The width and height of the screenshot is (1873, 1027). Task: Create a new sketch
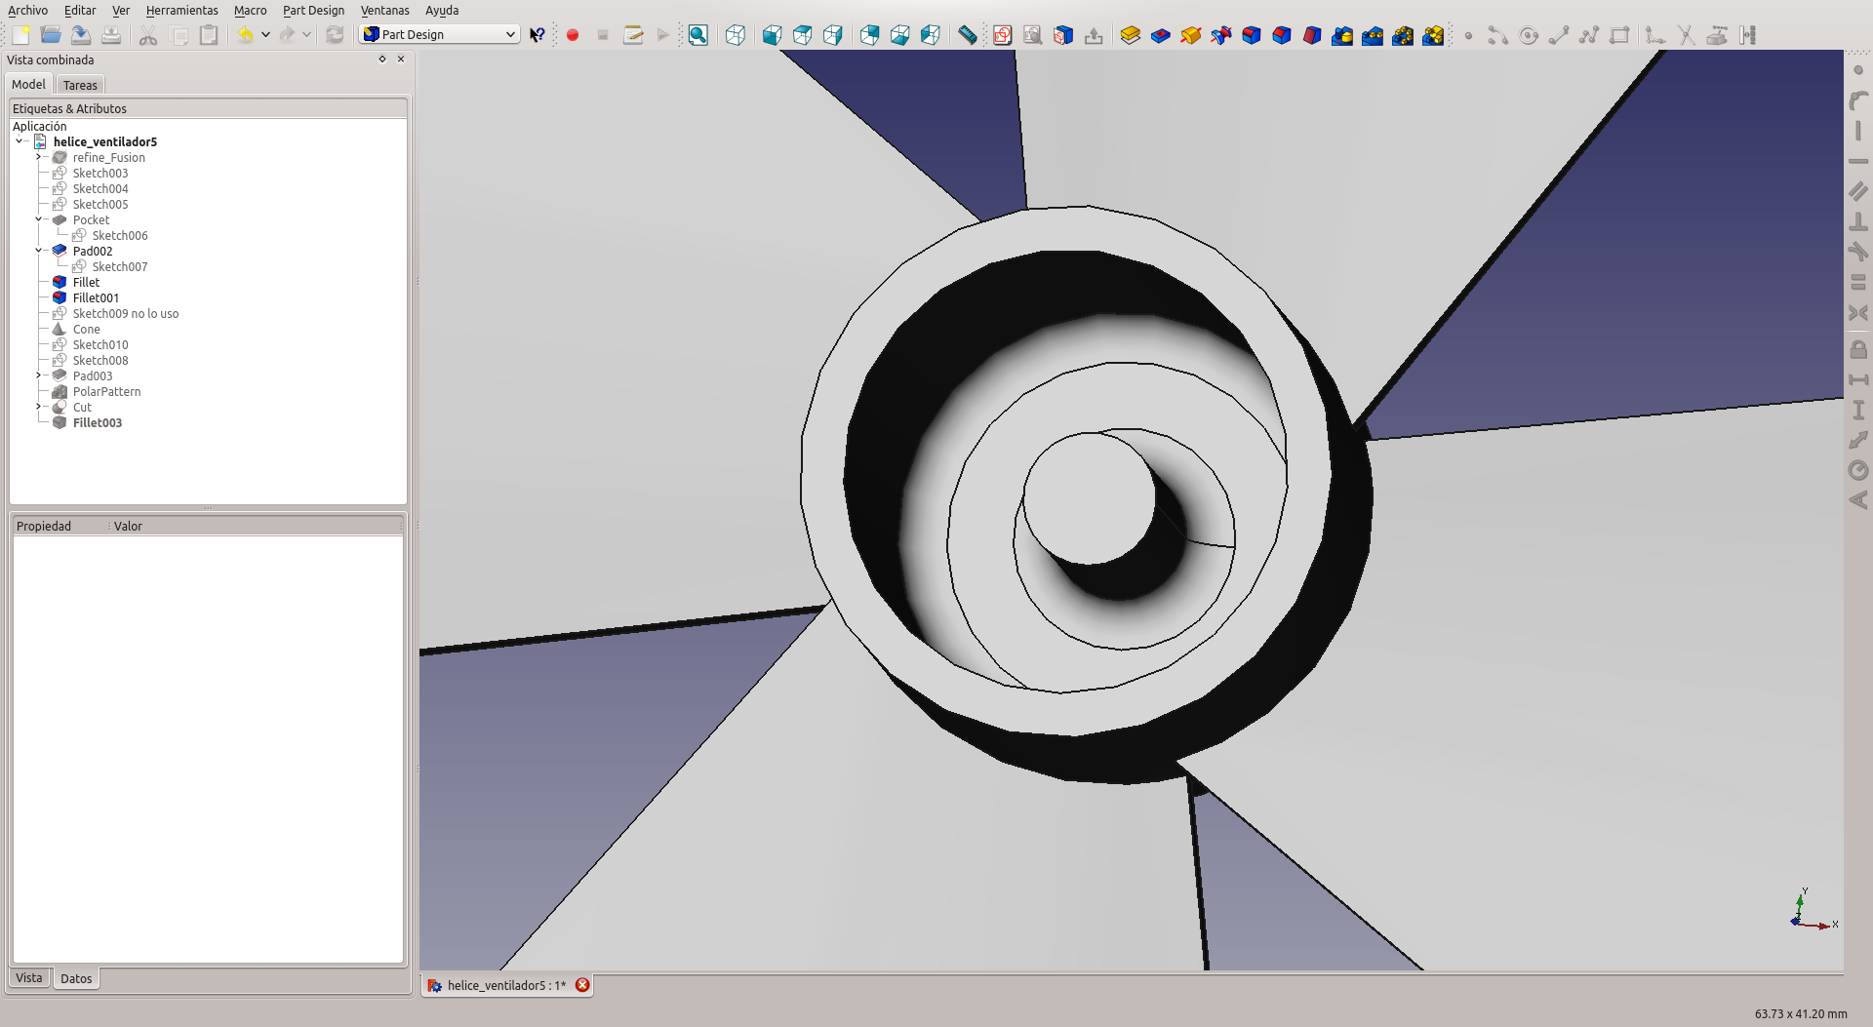point(1002,35)
